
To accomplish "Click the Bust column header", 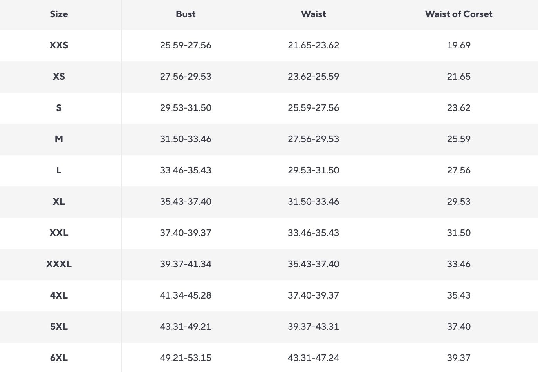I will point(186,14).
